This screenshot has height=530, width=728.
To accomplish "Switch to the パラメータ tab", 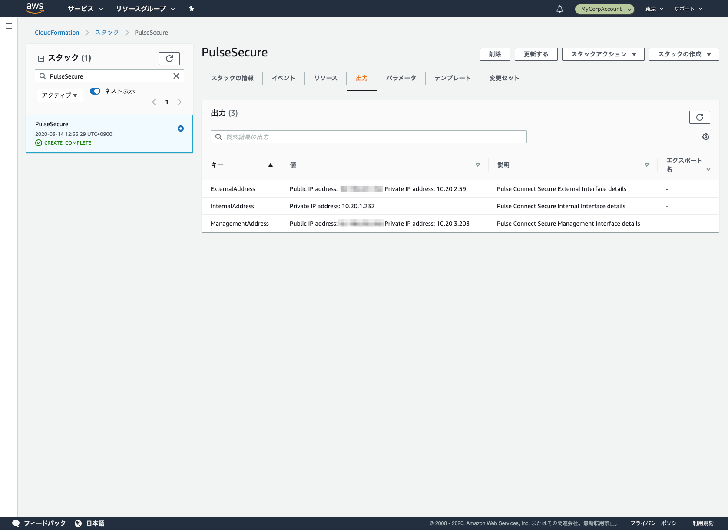I will [x=401, y=78].
